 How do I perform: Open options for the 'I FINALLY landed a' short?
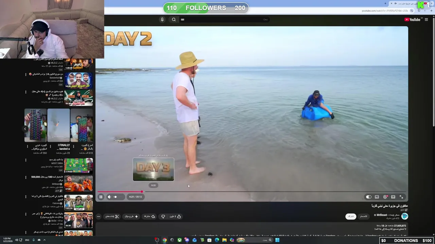(x=50, y=146)
